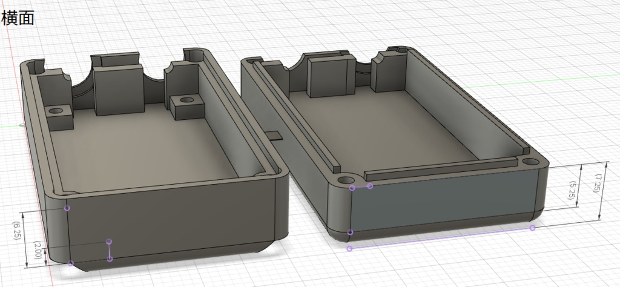Select the long purple sketch line beneath the right enclosure

coord(441,238)
